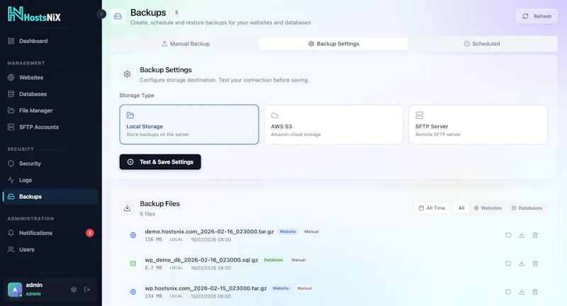567x306 pixels.
Task: Click the Refresh button
Action: pos(537,16)
